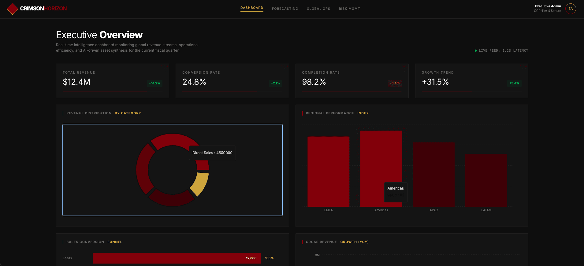Select the EMEA bar in regional chart
This screenshot has width=584, height=266.
(x=328, y=172)
